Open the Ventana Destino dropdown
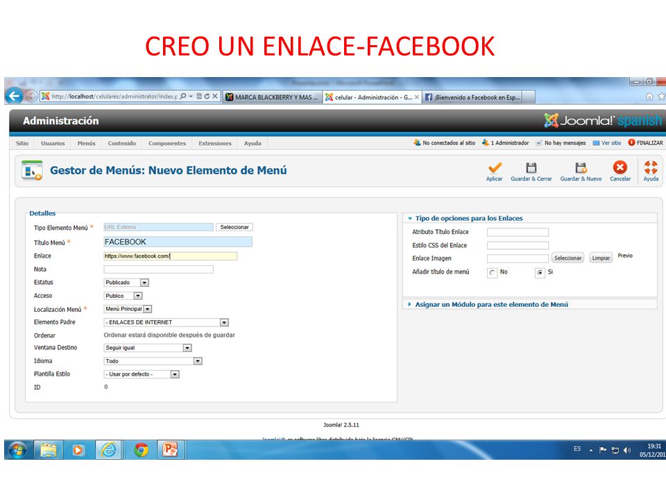Viewport: 666px width, 500px height. click(x=148, y=348)
